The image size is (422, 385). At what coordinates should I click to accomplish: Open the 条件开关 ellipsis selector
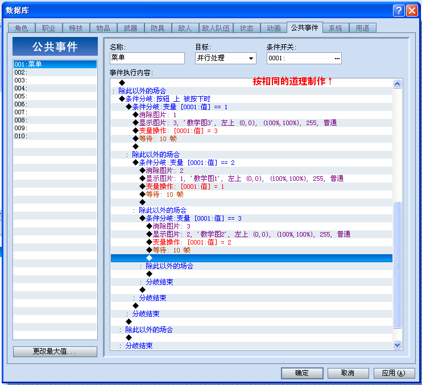pyautogui.click(x=337, y=59)
